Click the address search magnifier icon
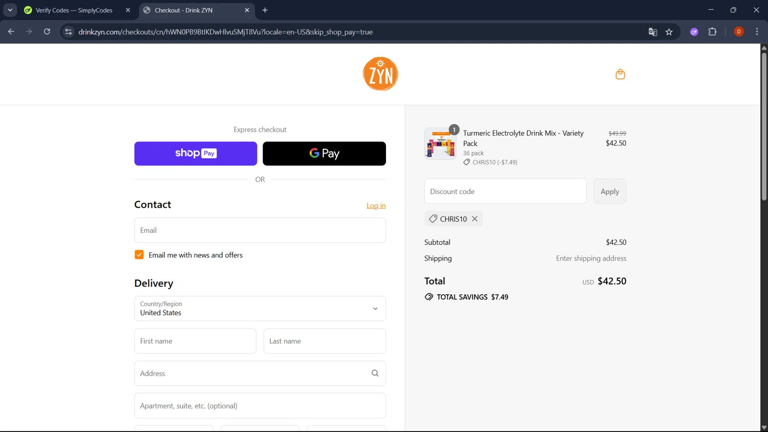Viewport: 768px width, 432px height. (375, 373)
